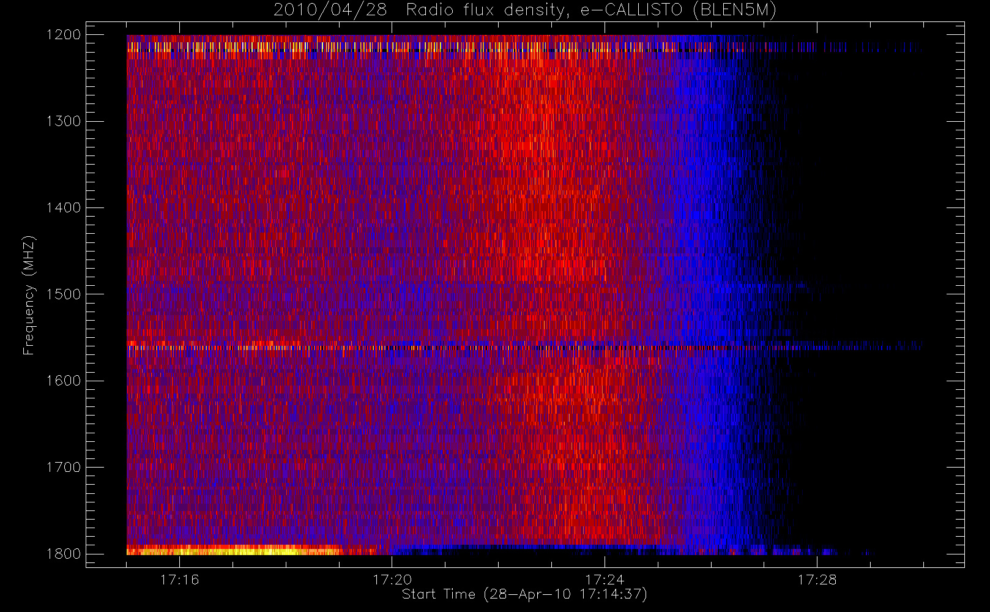
Task: Select the '1300' frequency axis label
Action: tap(64, 121)
